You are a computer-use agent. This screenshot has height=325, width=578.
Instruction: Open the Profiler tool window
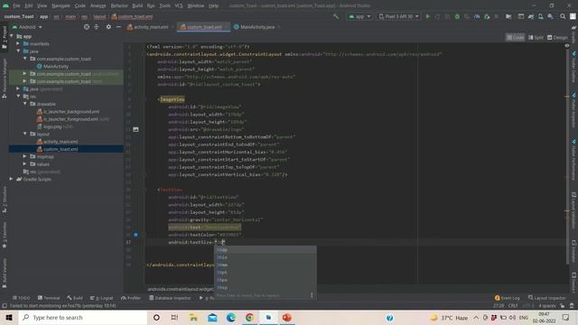coord(131,298)
